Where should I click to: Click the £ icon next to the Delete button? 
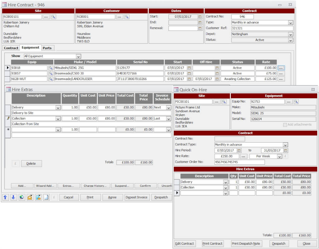click(16, 163)
